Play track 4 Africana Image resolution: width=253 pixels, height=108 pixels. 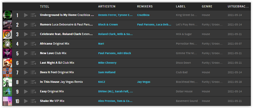(x=26, y=44)
